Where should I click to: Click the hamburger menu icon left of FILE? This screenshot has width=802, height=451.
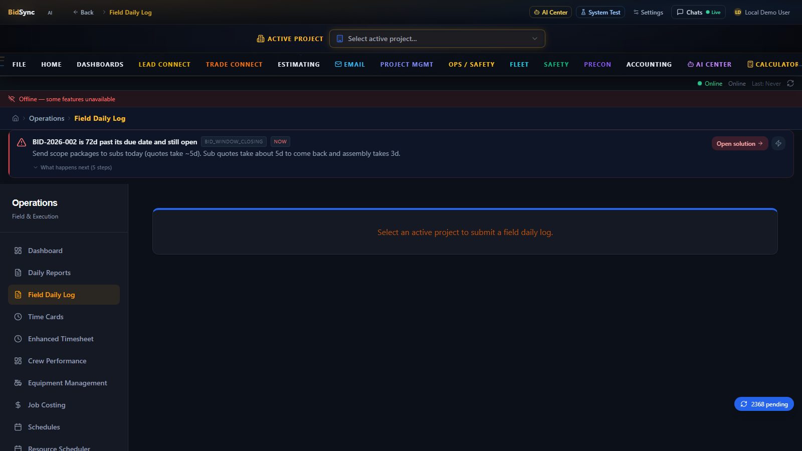pyautogui.click(x=2, y=62)
